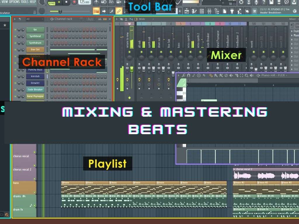The height and width of the screenshot is (224, 299).
Task: Click the record button
Action: 74,2
